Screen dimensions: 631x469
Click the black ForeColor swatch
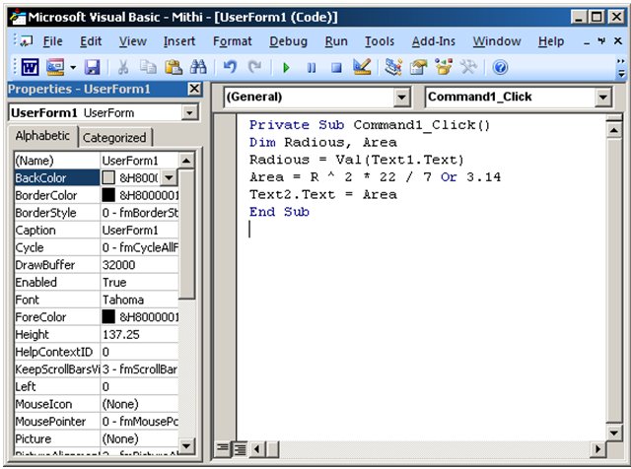coord(109,316)
